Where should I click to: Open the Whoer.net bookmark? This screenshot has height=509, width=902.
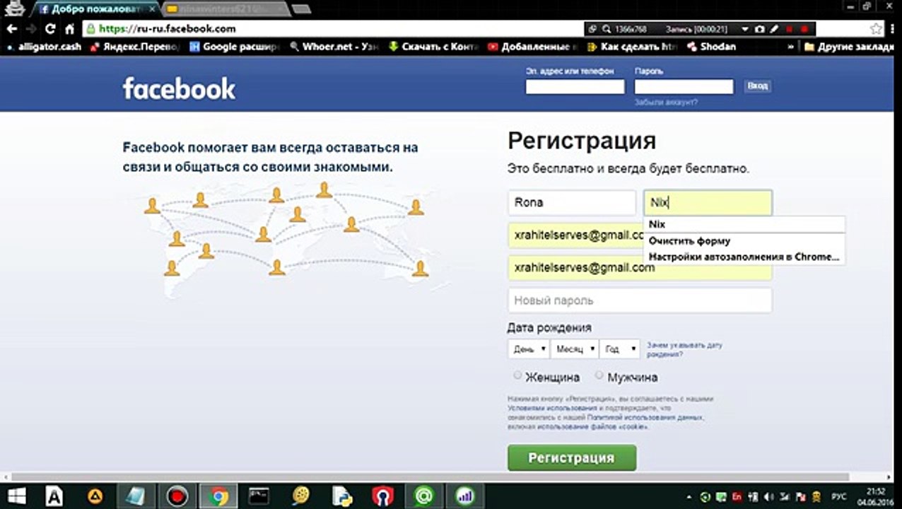click(336, 47)
